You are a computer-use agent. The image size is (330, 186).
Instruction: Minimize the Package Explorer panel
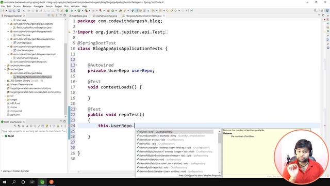click(x=61, y=16)
